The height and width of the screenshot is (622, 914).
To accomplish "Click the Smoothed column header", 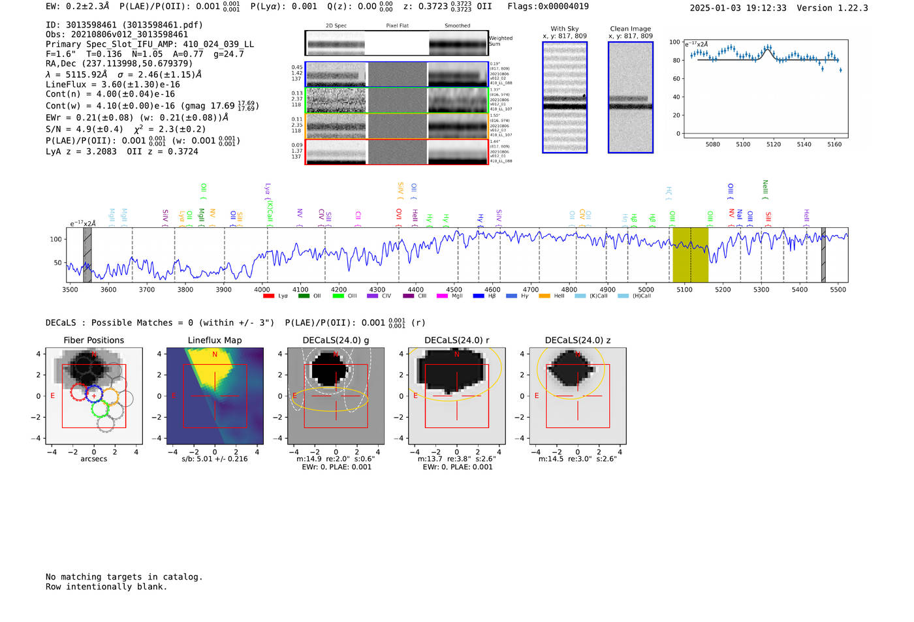I will [x=458, y=26].
